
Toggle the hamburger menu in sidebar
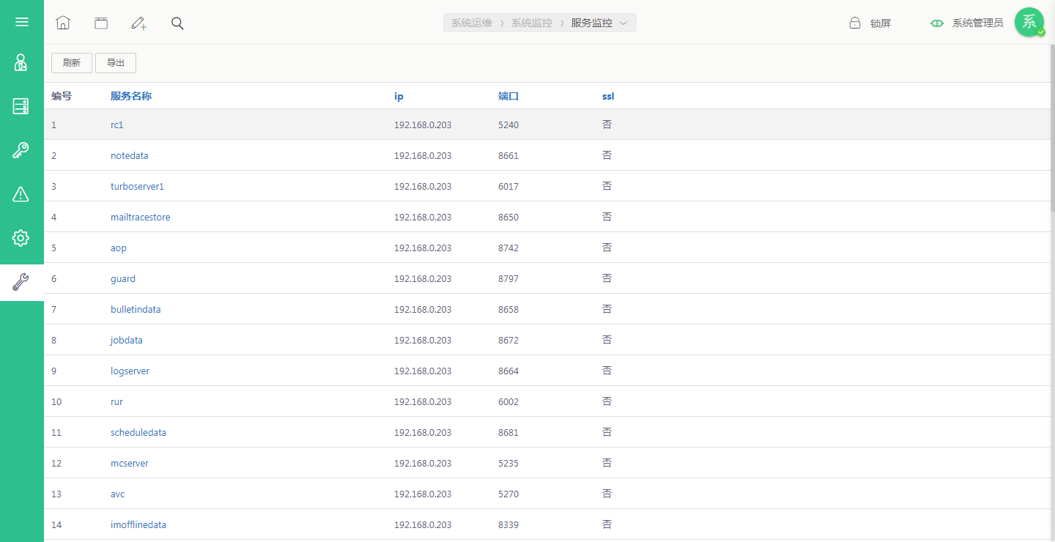click(x=22, y=22)
